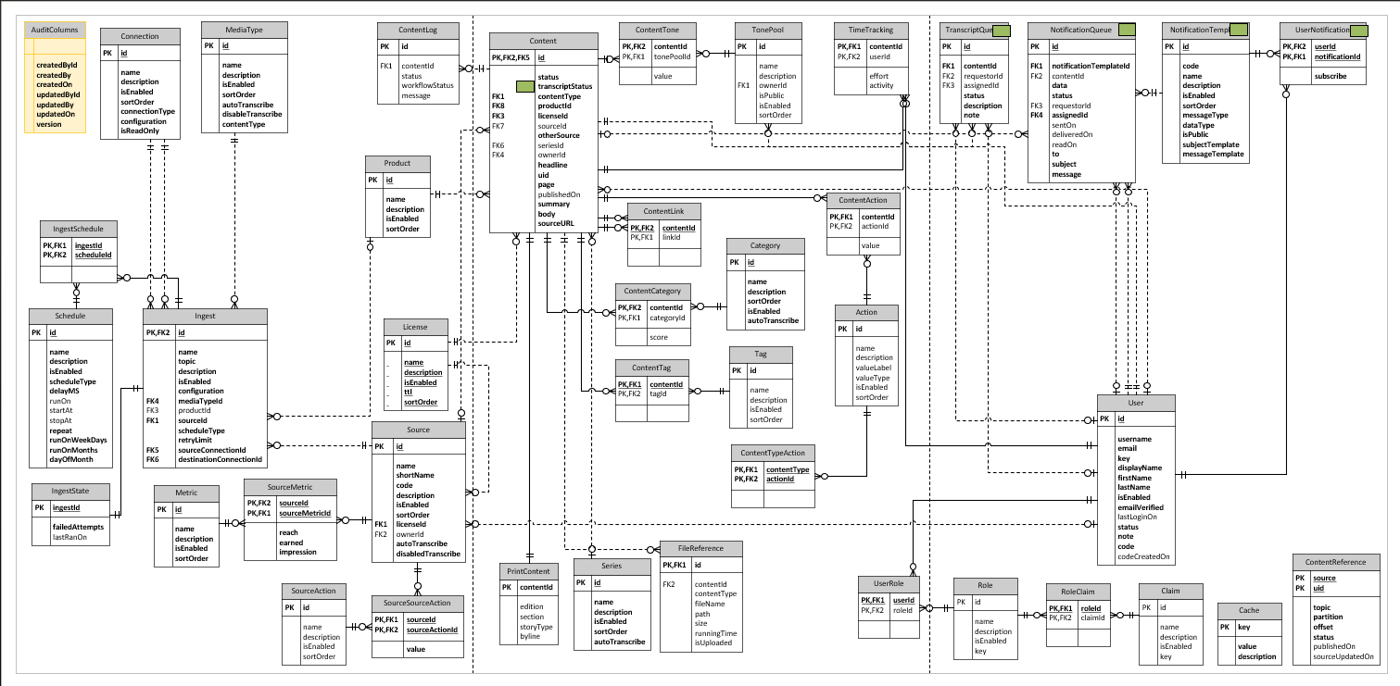Click the effort field in TimeTracking
The height and width of the screenshot is (686, 1400).
click(x=878, y=76)
